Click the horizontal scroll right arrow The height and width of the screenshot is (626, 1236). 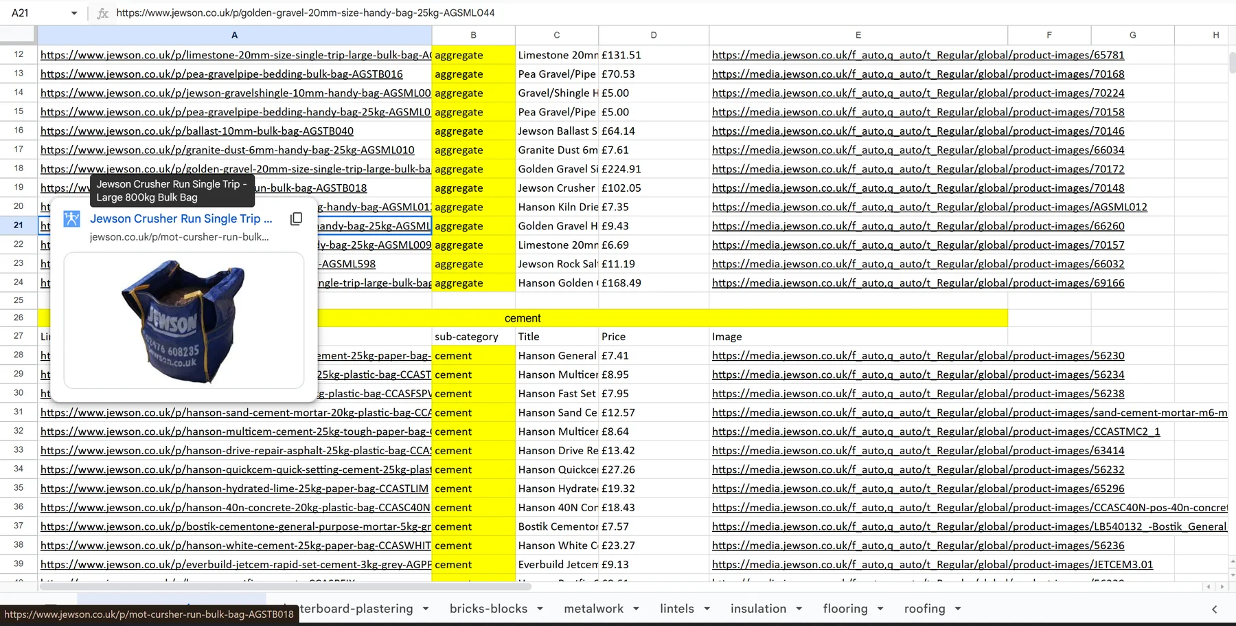(1222, 587)
